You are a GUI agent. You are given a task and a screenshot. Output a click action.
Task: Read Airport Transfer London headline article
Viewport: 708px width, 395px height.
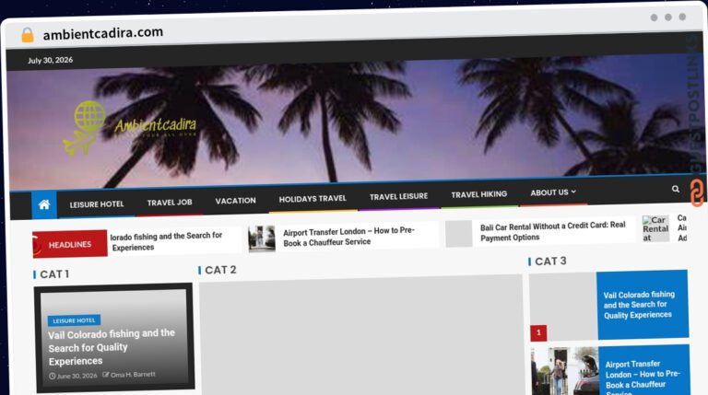348,237
